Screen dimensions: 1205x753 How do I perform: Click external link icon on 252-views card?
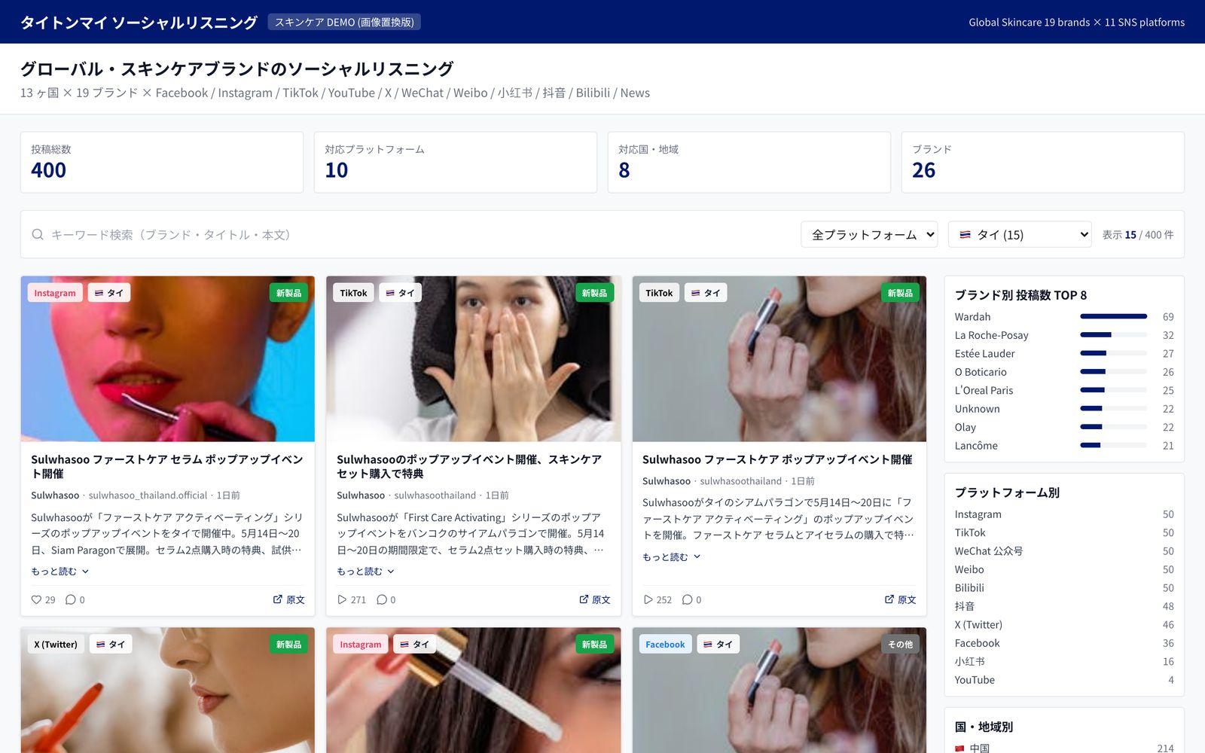tap(889, 599)
